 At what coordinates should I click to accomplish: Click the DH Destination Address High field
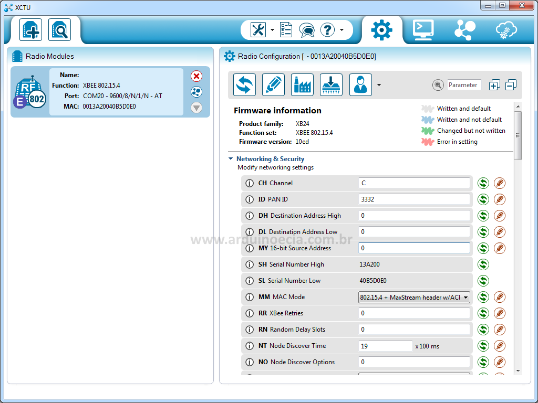pyautogui.click(x=414, y=216)
